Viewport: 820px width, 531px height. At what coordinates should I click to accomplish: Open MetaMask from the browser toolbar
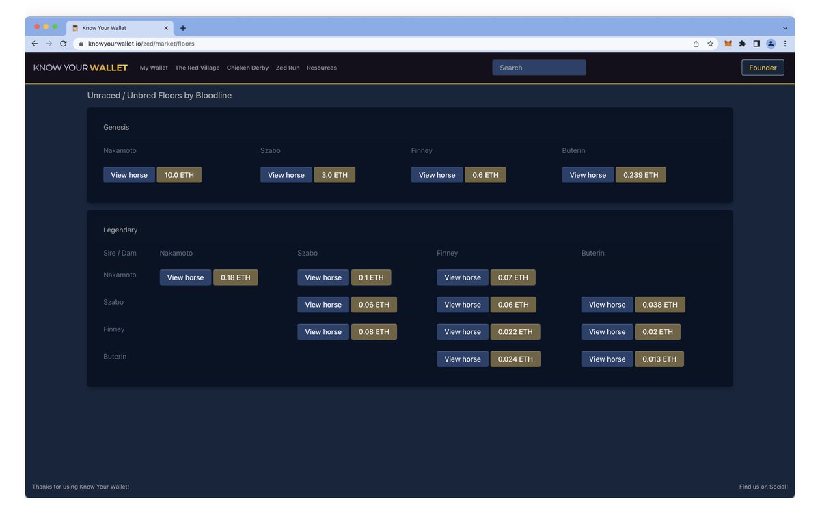[x=728, y=43]
